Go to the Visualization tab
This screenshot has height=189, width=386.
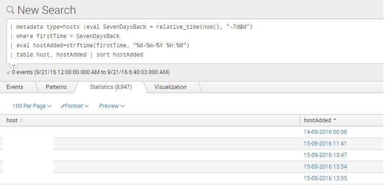point(170,87)
